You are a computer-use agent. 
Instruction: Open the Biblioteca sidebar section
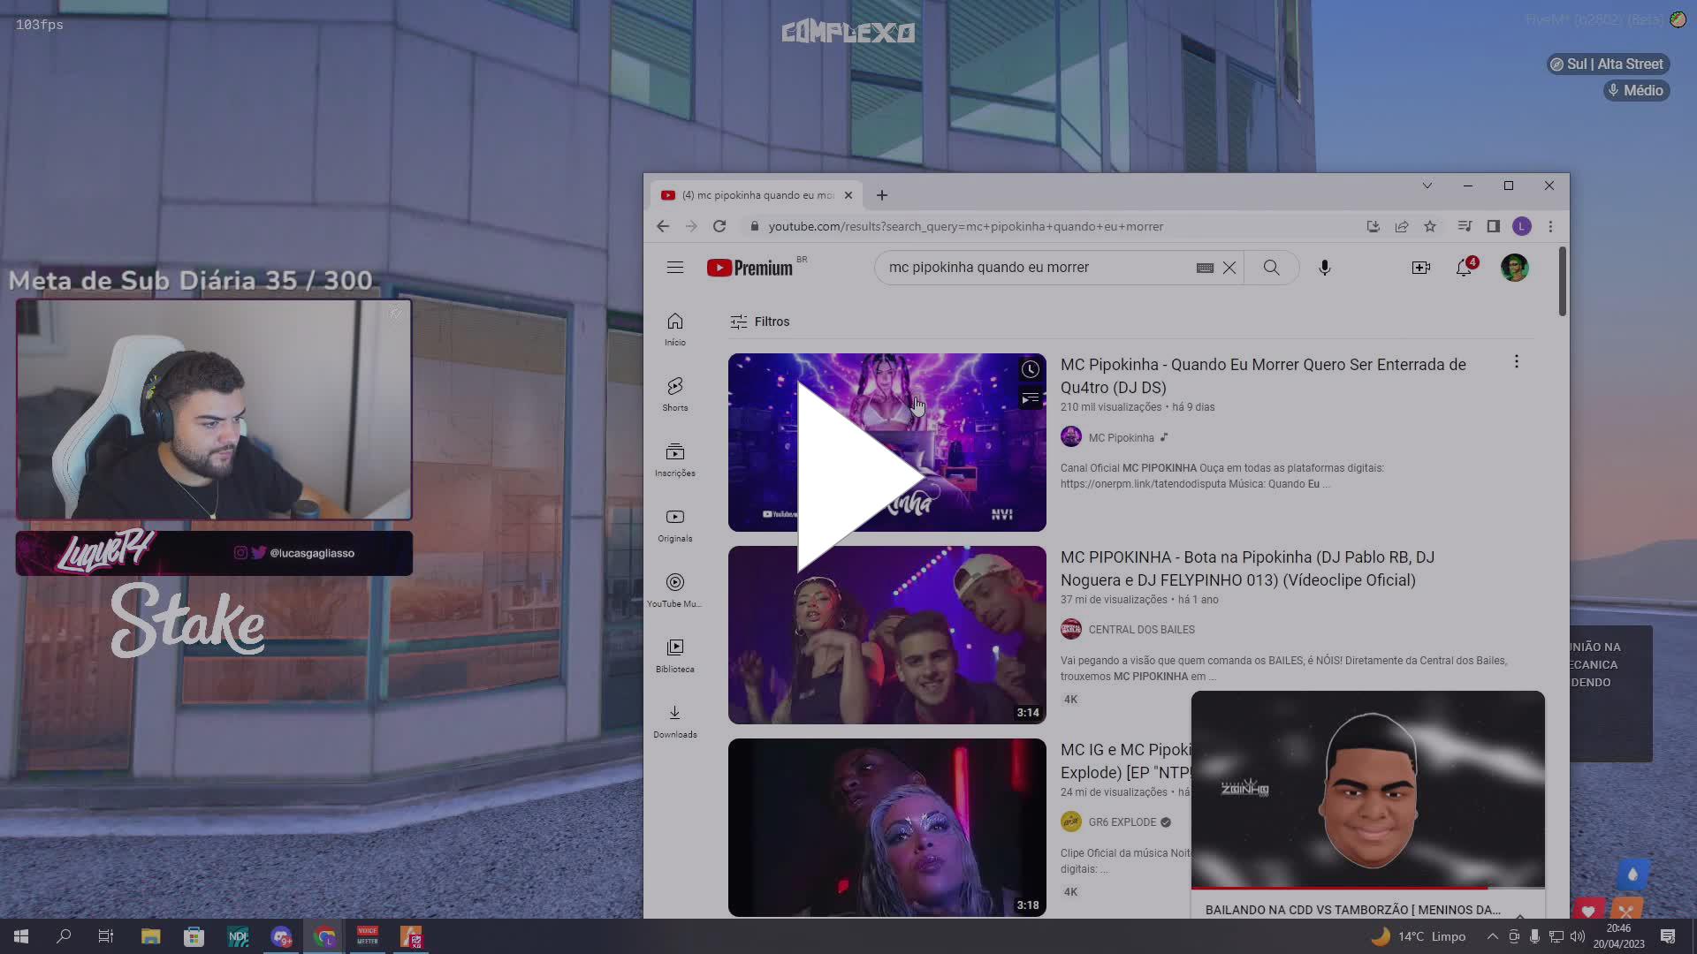click(674, 652)
